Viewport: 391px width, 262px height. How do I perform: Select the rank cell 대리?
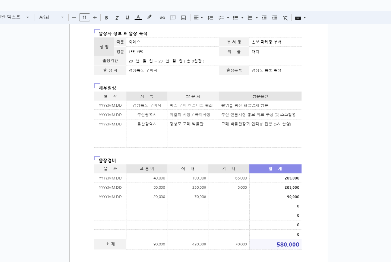click(275, 51)
